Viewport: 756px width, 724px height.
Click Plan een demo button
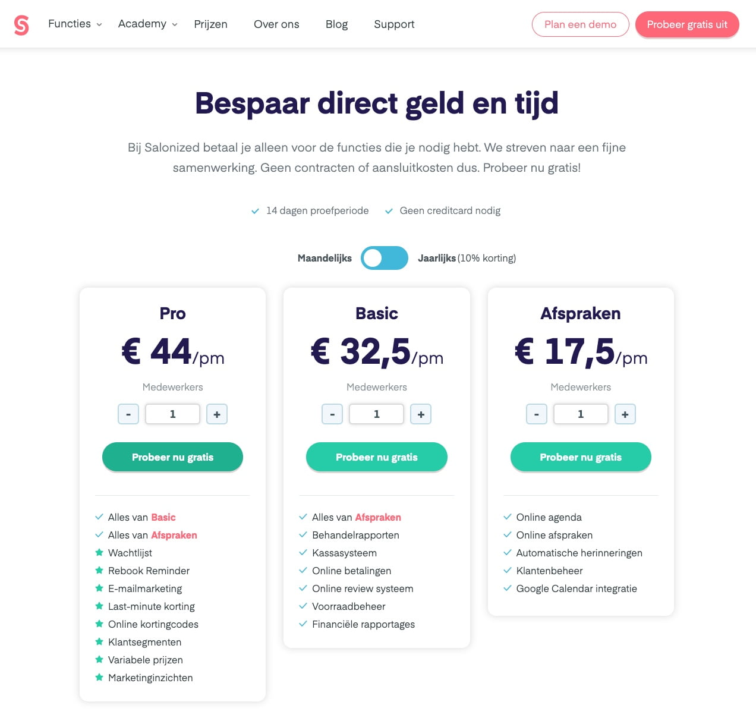click(580, 24)
